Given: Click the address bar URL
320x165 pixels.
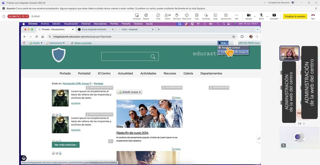Looking at the screenshot, I should coord(82,37).
